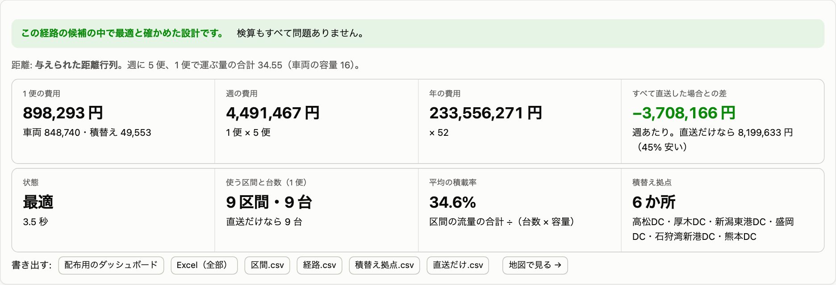Click the 週の費用 label
Screen dimensions: 836x285
(242, 93)
